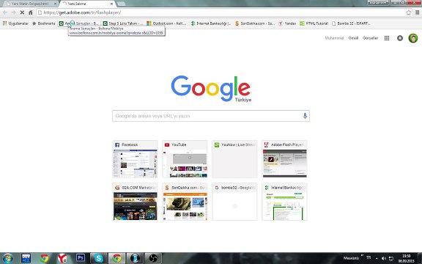Open the blue round app in taskbar
Image resolution: width=422 pixels, height=264 pixels.
click(135, 258)
